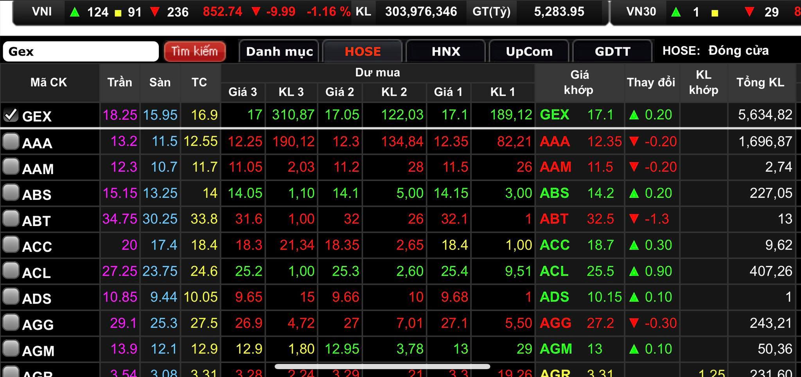The width and height of the screenshot is (801, 377).
Task: Click GEX ceiling price 18.25
Action: [x=120, y=115]
